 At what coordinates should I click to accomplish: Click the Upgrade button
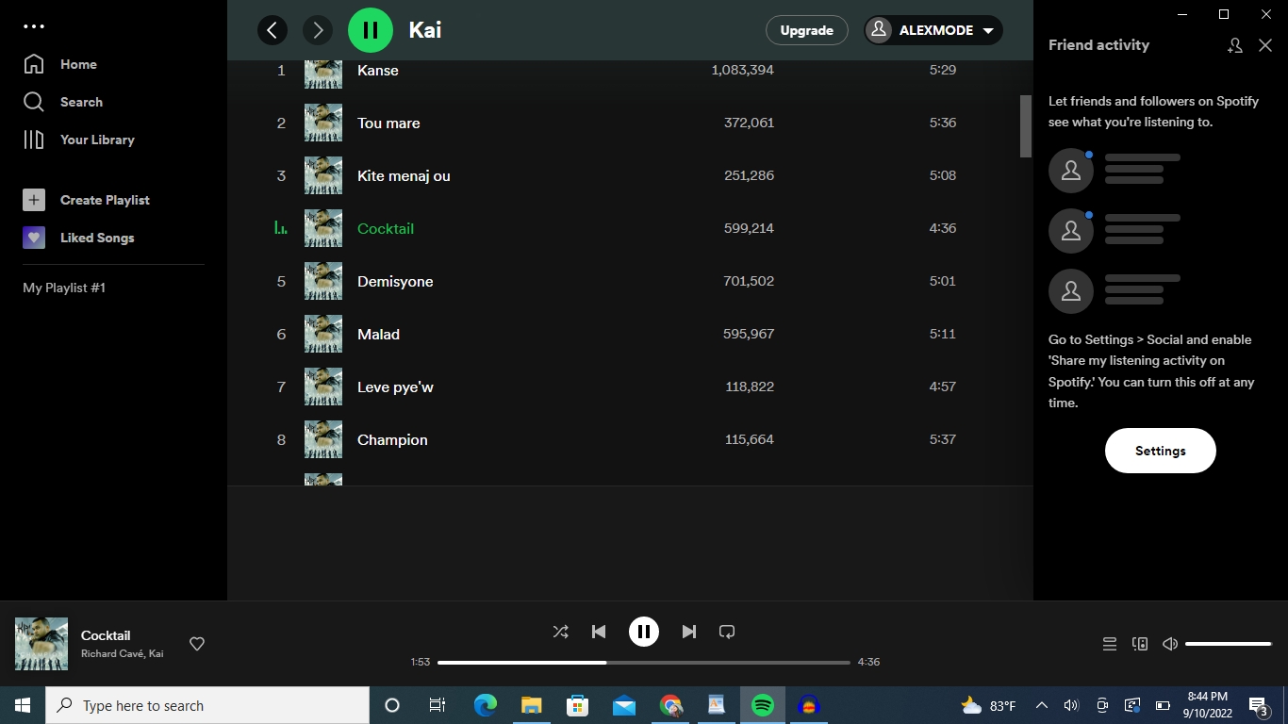tap(806, 30)
